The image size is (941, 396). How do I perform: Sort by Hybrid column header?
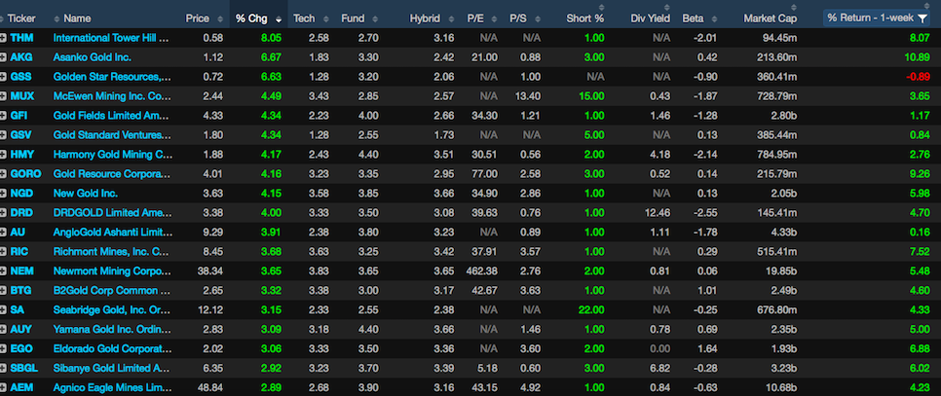click(425, 18)
